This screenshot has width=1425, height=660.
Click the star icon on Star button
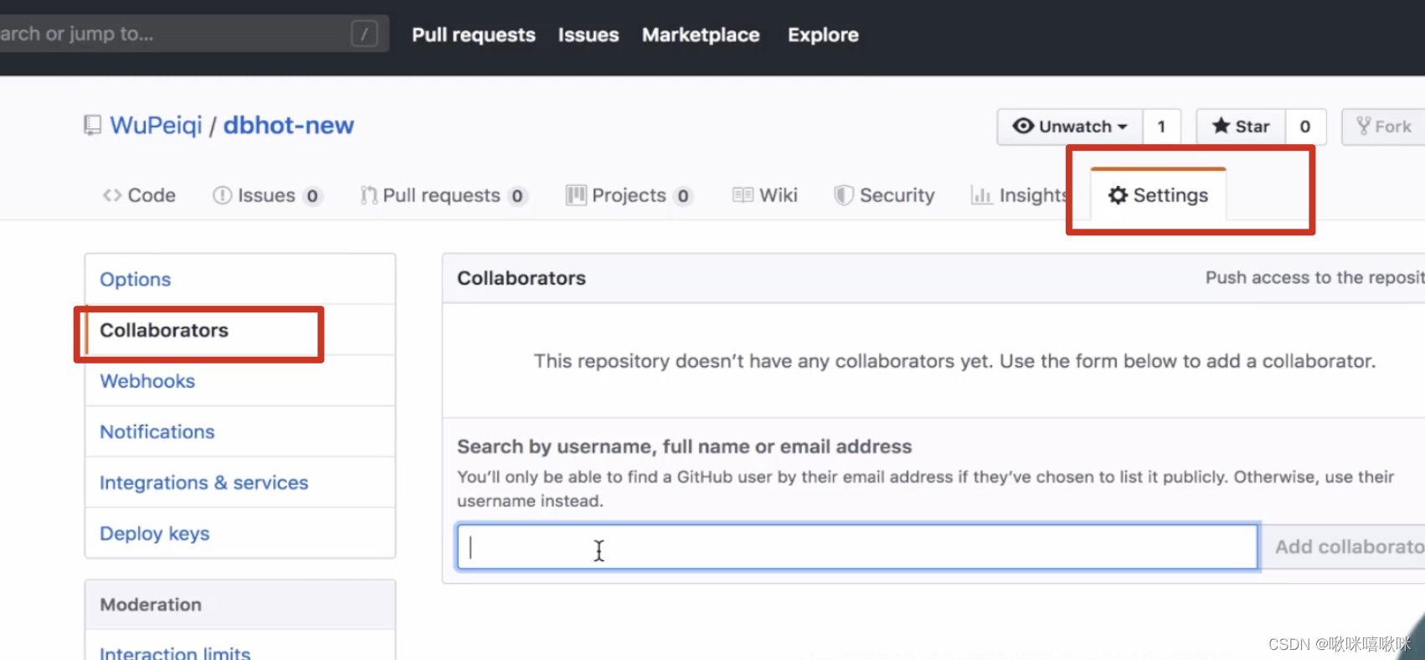click(1222, 126)
